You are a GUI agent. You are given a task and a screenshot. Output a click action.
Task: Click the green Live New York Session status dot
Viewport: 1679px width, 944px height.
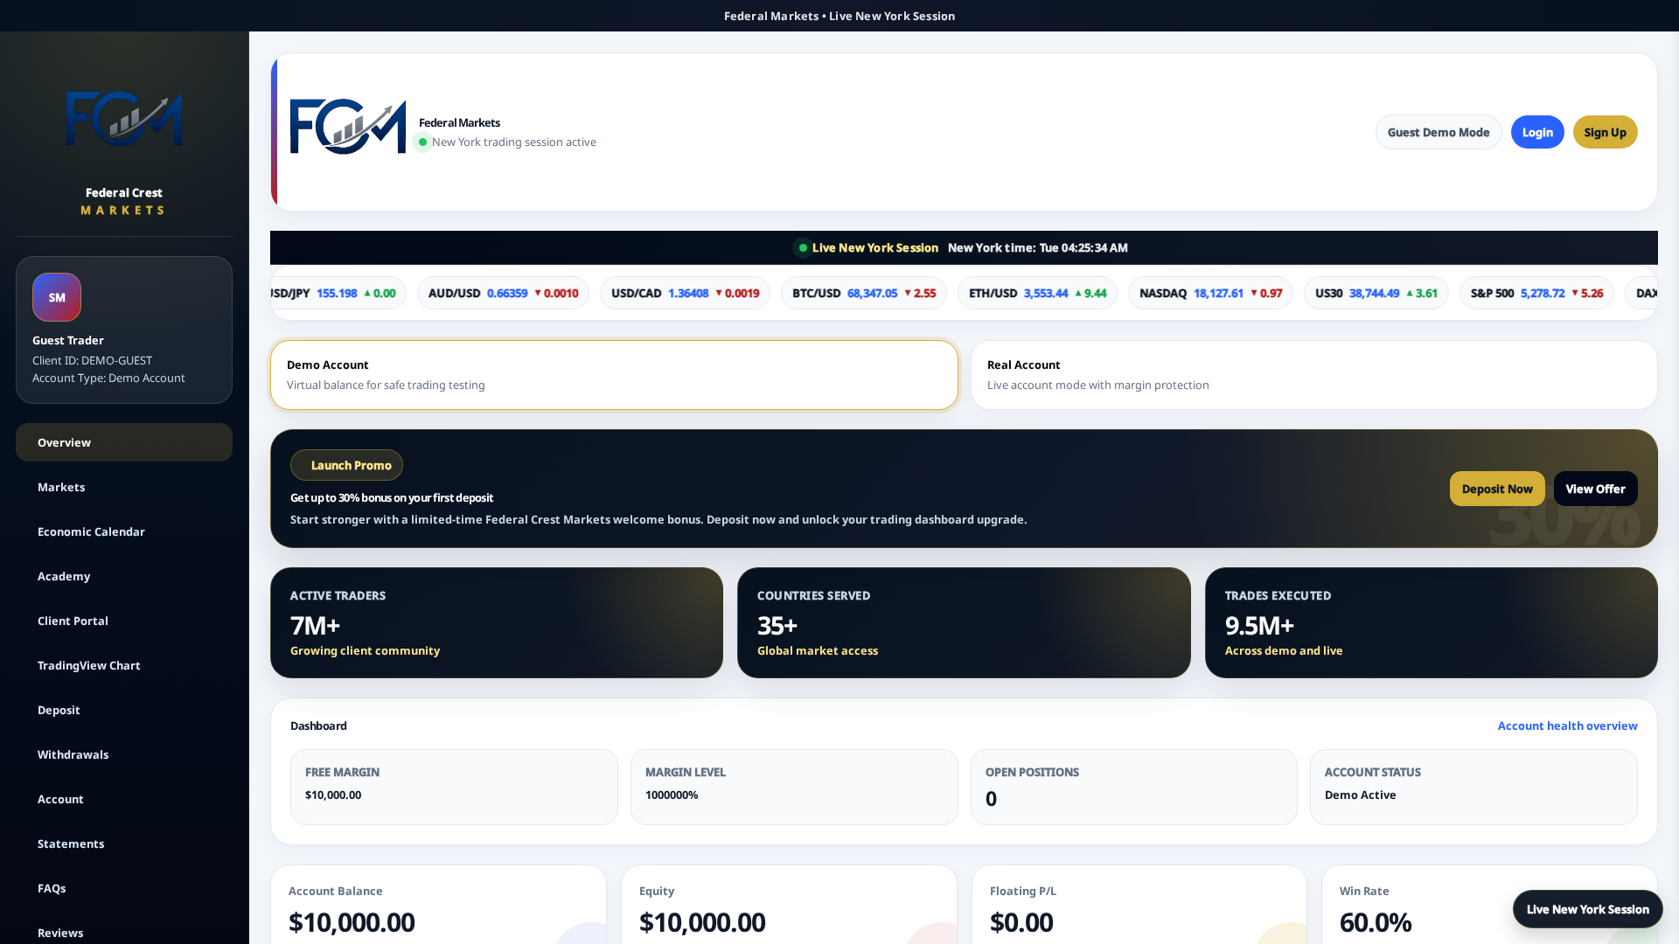(x=803, y=248)
